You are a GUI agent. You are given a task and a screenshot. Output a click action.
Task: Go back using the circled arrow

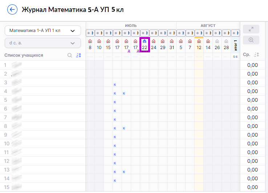click(x=12, y=9)
